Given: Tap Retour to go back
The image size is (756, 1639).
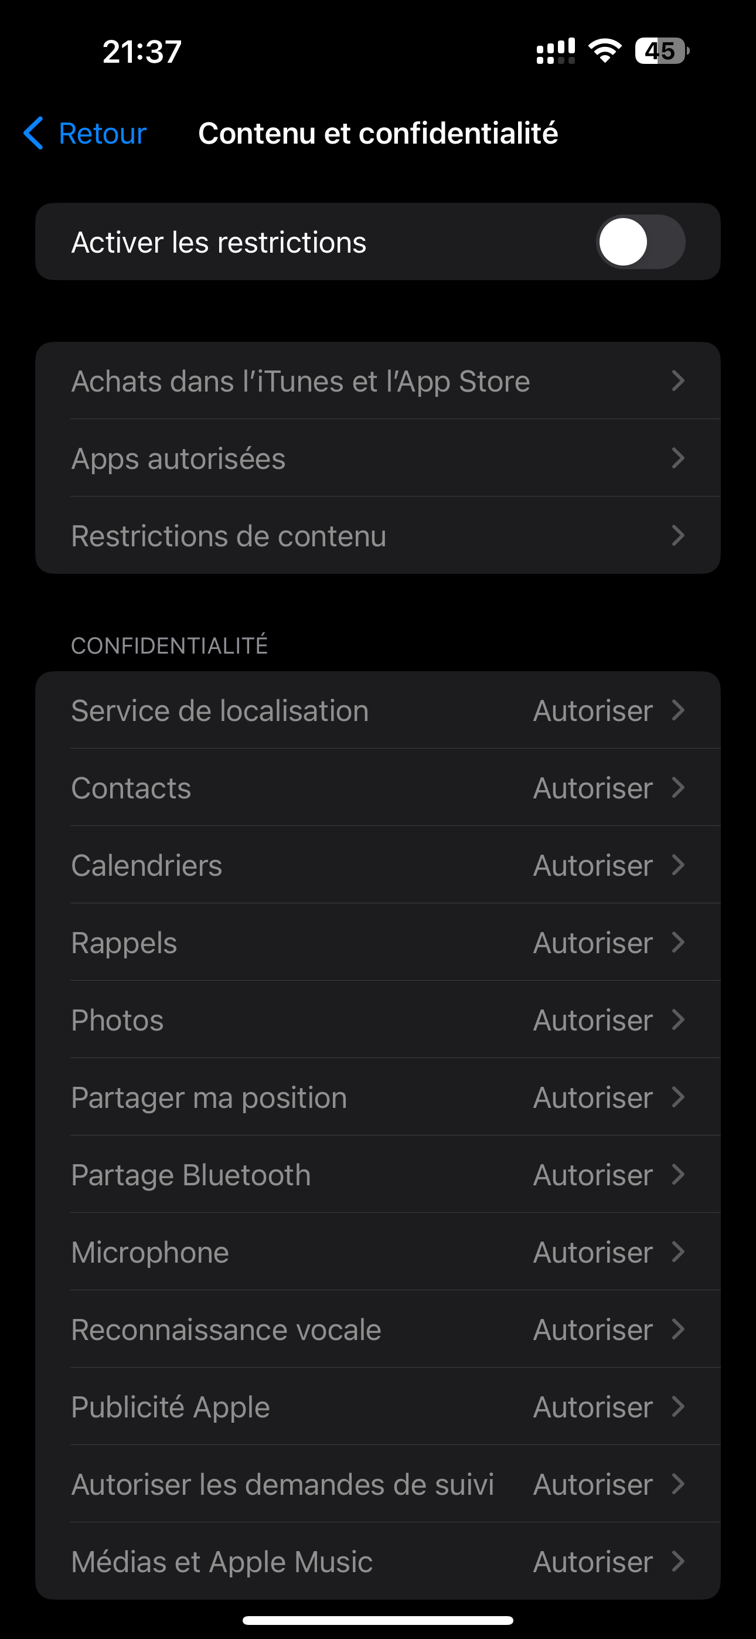Looking at the screenshot, I should 102,133.
